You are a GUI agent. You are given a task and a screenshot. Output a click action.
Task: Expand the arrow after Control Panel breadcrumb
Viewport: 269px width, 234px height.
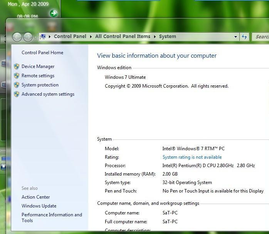[91, 37]
